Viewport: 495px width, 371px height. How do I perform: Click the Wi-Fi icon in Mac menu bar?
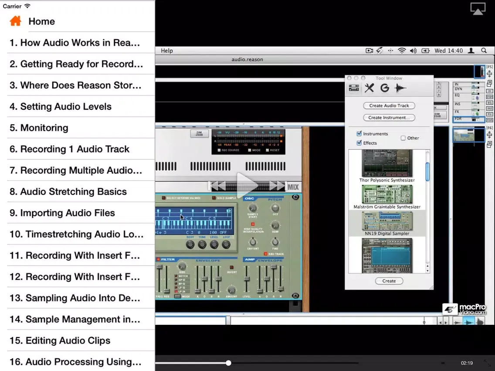pos(402,51)
